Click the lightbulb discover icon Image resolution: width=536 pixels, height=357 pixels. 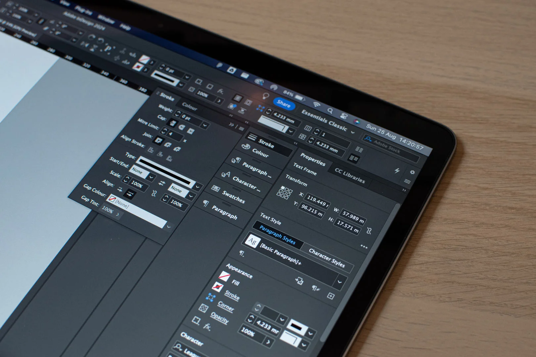(265, 96)
